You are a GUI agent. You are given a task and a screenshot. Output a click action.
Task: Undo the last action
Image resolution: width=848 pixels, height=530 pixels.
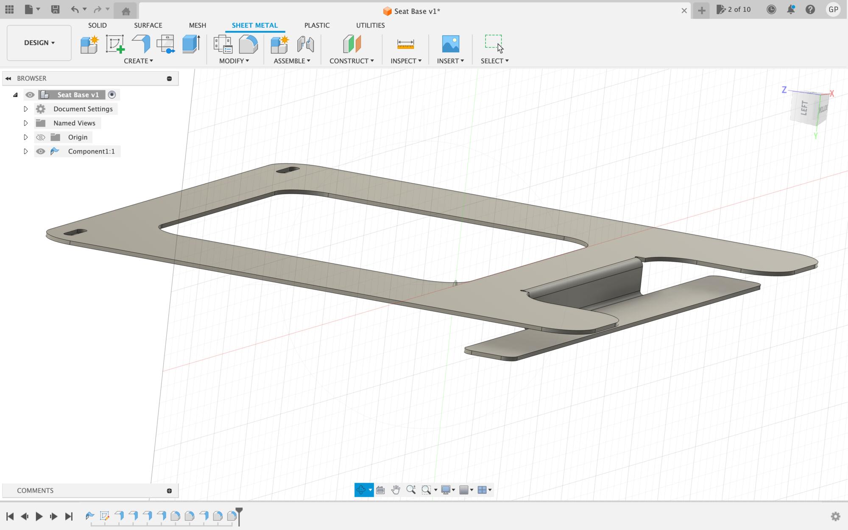75,9
